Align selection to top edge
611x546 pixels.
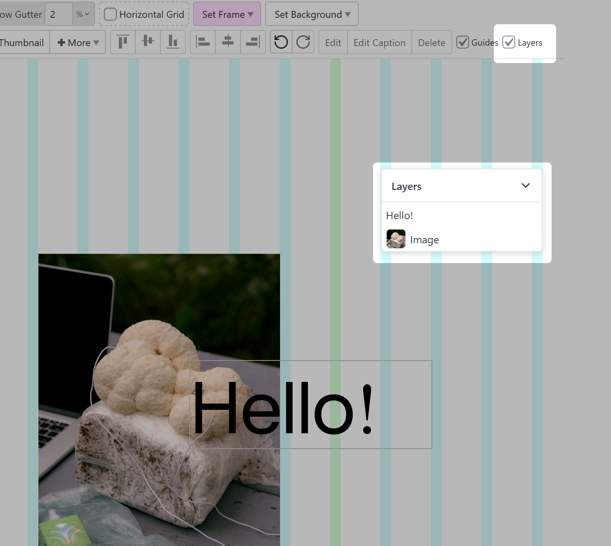(123, 42)
